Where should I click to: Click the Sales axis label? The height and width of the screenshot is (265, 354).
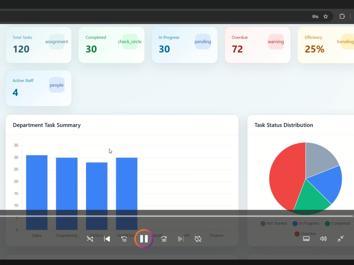tap(37, 235)
